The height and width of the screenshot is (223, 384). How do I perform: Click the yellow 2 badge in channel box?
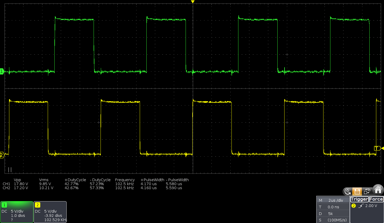click(x=38, y=205)
